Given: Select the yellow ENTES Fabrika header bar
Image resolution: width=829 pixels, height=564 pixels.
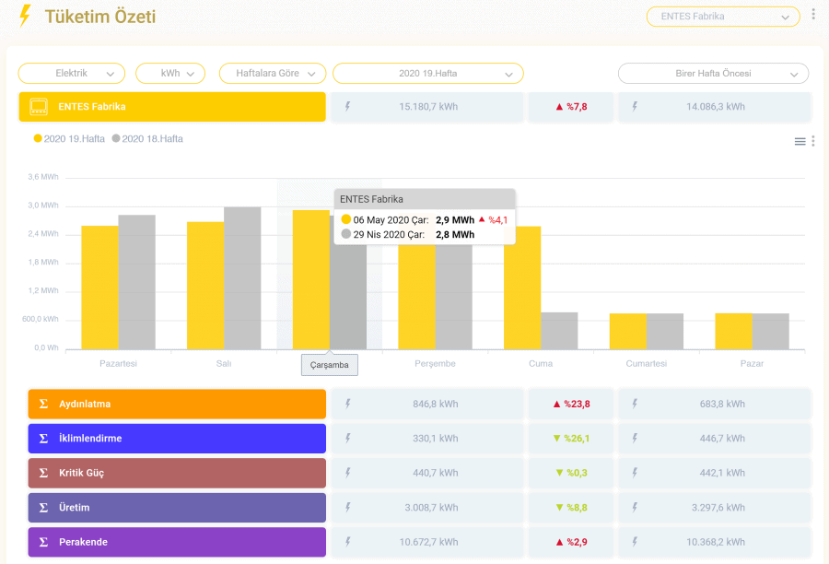Looking at the screenshot, I should click(x=172, y=106).
